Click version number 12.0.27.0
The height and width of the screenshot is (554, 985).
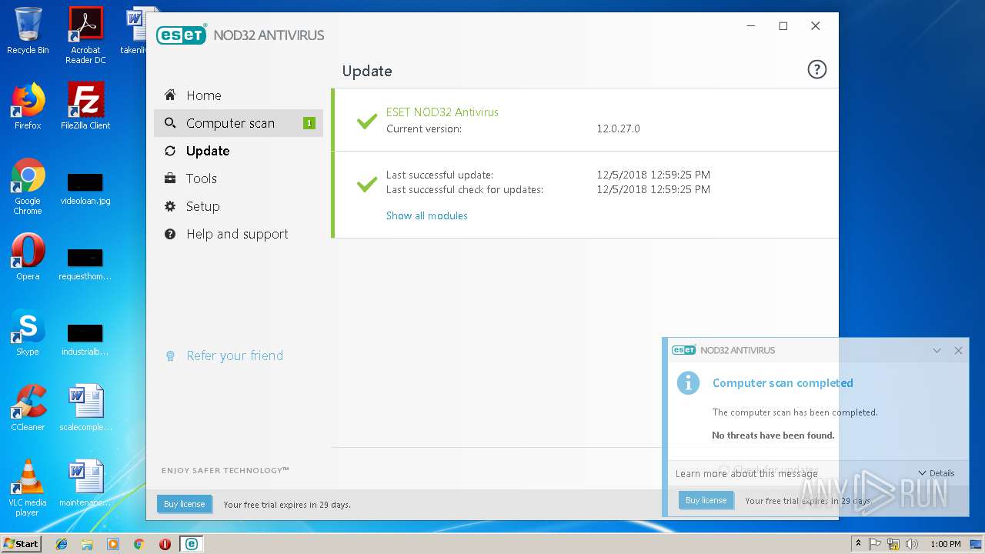[619, 128]
